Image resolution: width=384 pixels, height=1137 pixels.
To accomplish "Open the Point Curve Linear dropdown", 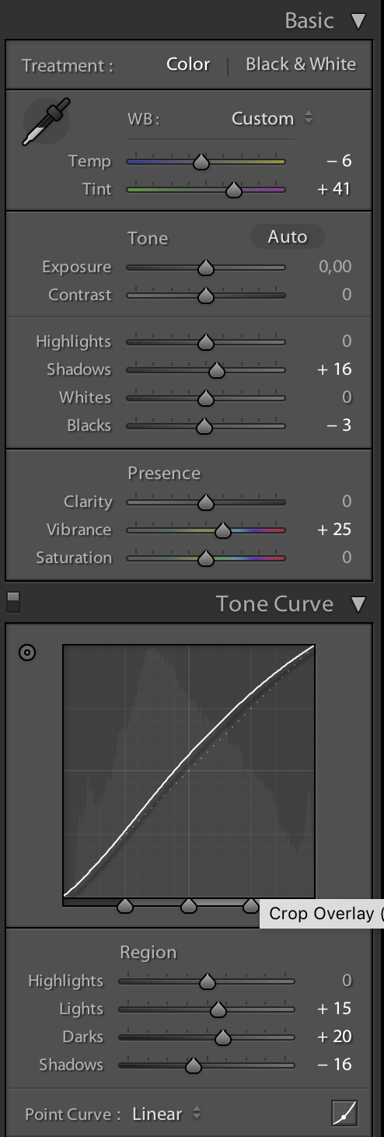I will click(x=166, y=1114).
